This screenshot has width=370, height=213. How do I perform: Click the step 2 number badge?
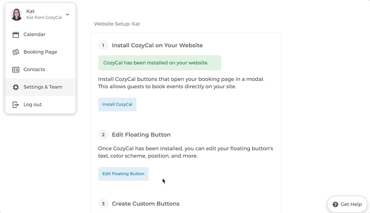pyautogui.click(x=103, y=135)
